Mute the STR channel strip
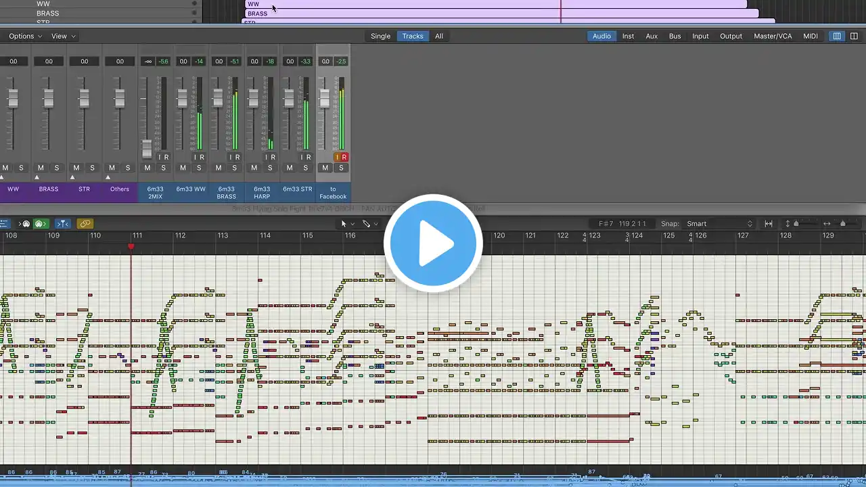 [76, 168]
